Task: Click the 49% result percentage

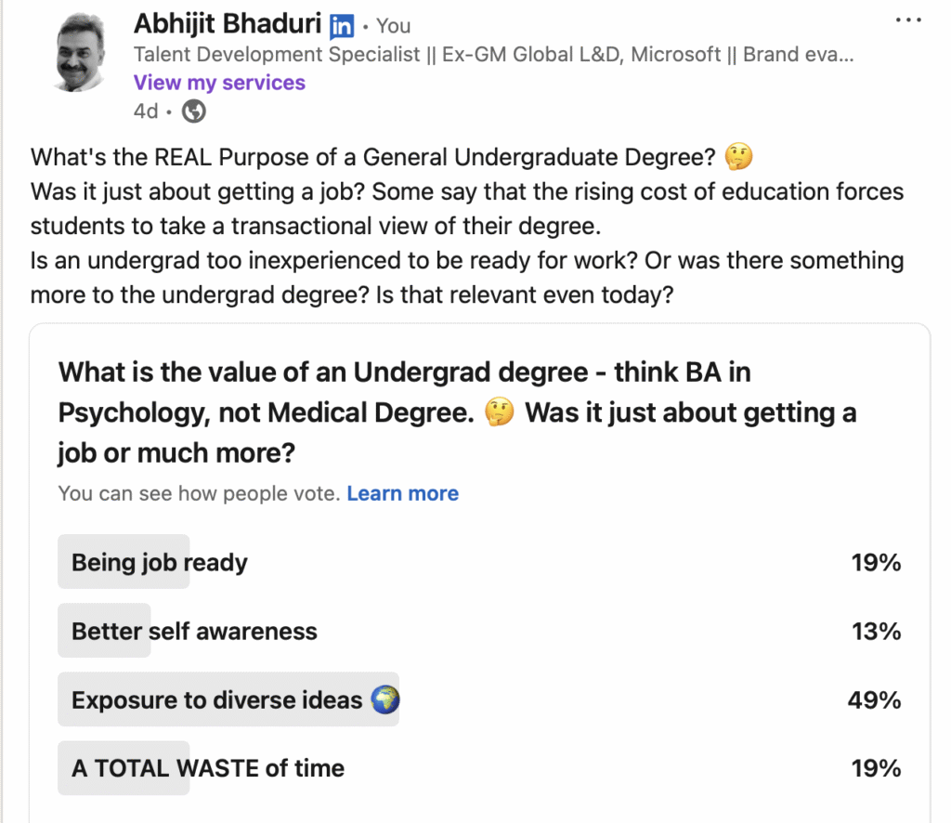Action: pos(874,699)
